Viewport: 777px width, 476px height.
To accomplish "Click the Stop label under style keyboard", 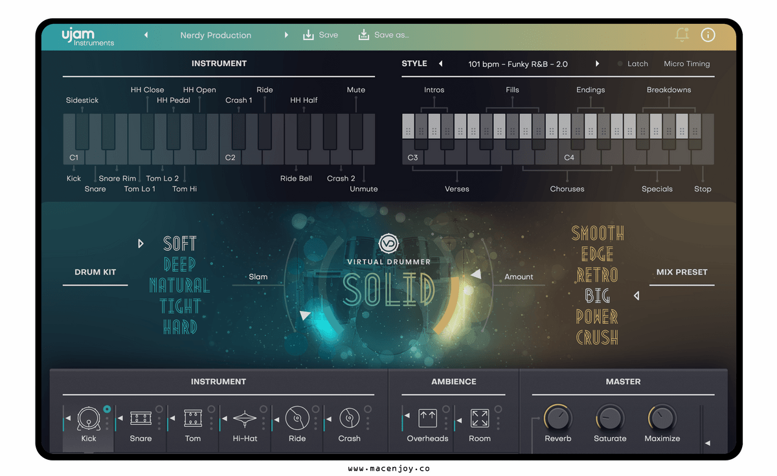I will [703, 189].
